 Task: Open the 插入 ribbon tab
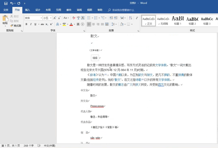[x=27, y=10]
